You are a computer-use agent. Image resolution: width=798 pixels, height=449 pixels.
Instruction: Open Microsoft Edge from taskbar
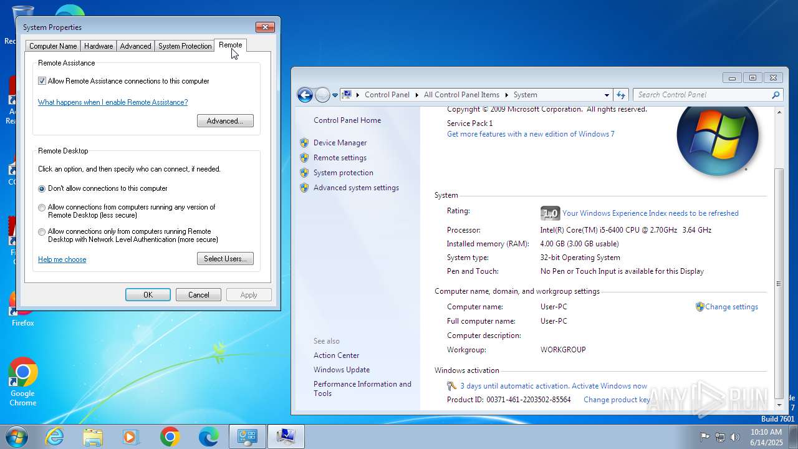208,437
